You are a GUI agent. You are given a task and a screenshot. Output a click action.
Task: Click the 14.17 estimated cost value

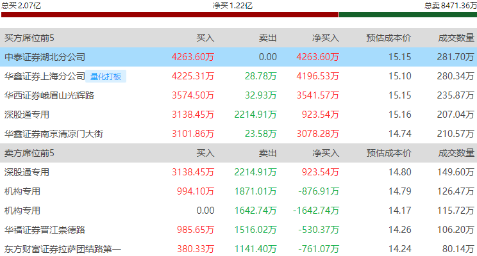point(399,211)
